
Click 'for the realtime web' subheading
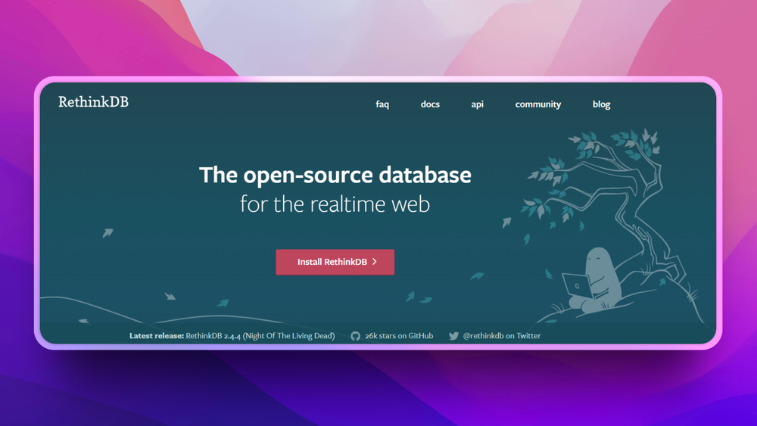pos(335,204)
